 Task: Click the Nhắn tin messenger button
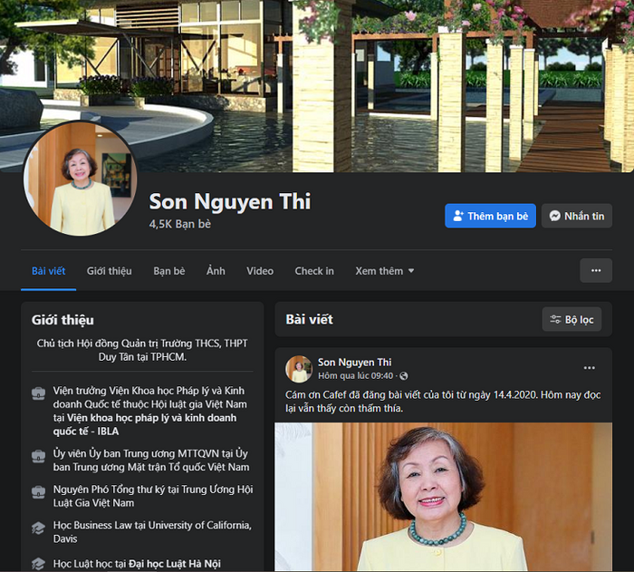[576, 216]
